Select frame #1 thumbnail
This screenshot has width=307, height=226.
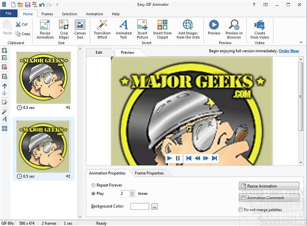click(x=44, y=78)
